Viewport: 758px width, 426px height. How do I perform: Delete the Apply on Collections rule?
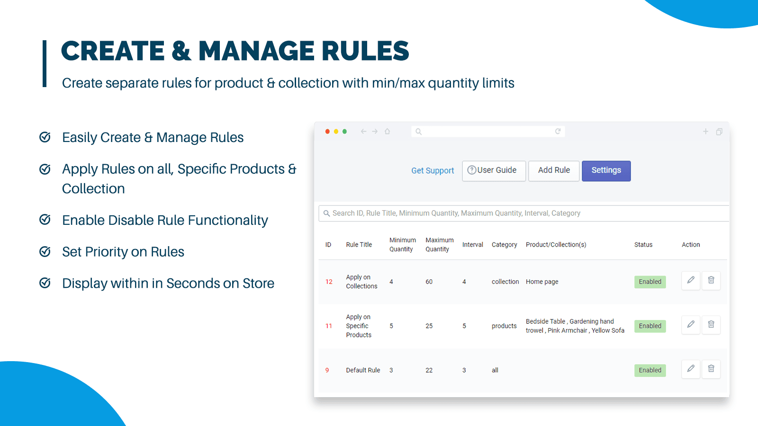(711, 280)
